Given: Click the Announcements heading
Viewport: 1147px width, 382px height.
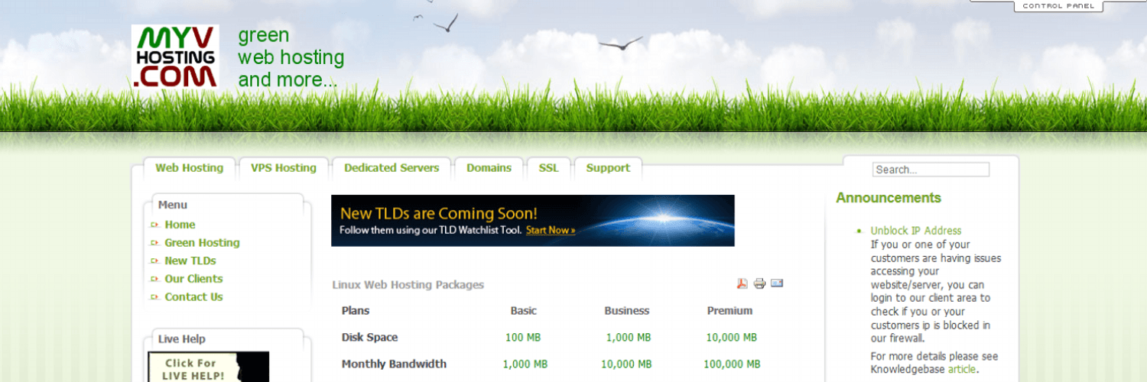Looking at the screenshot, I should tap(889, 198).
